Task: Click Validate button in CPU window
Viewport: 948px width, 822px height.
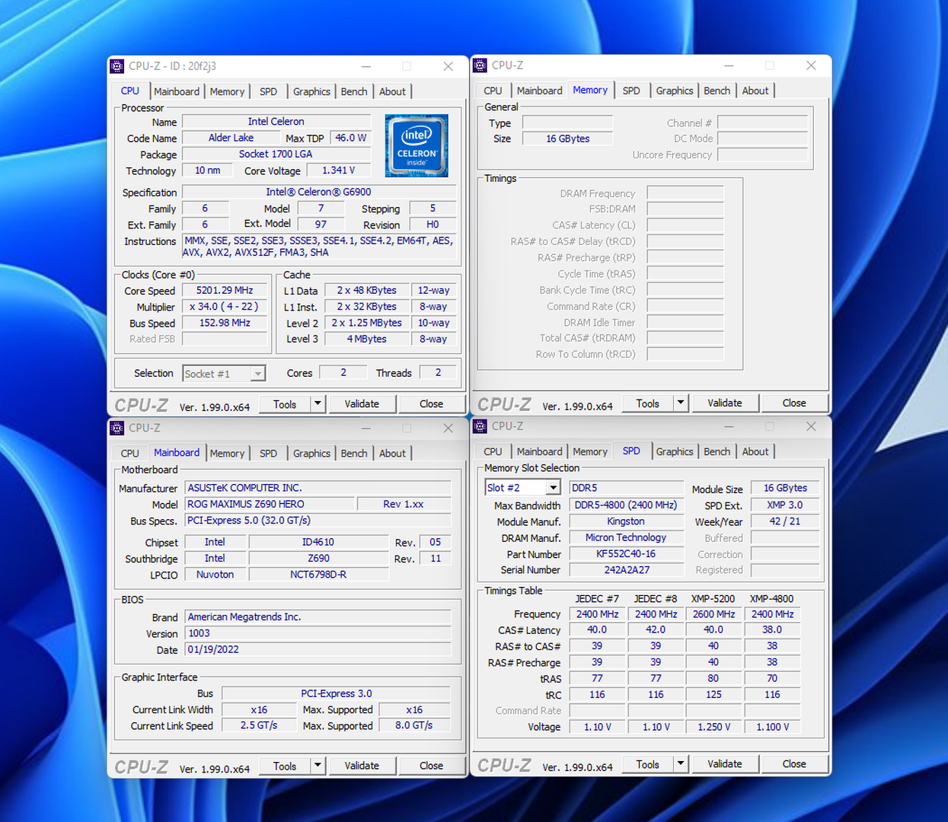Action: point(362,403)
